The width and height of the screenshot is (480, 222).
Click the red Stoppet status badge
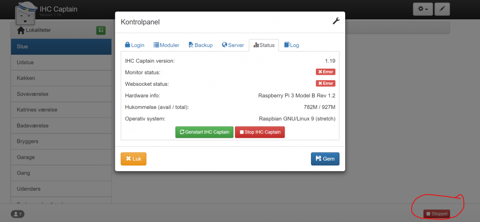point(436,214)
